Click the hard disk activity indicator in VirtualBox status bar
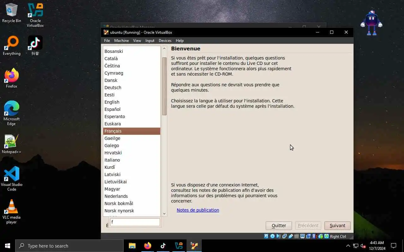Image resolution: width=404 pixels, height=252 pixels. pyautogui.click(x=266, y=236)
